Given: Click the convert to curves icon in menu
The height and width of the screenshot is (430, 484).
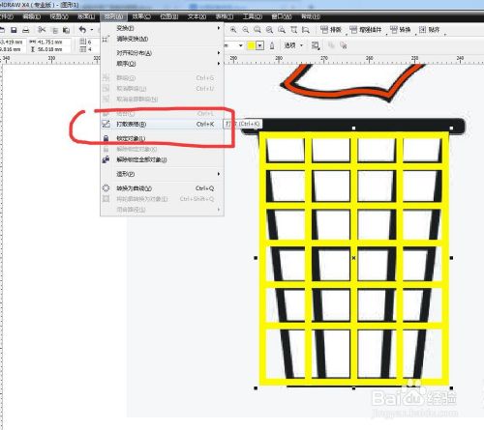Looking at the screenshot, I should [106, 188].
